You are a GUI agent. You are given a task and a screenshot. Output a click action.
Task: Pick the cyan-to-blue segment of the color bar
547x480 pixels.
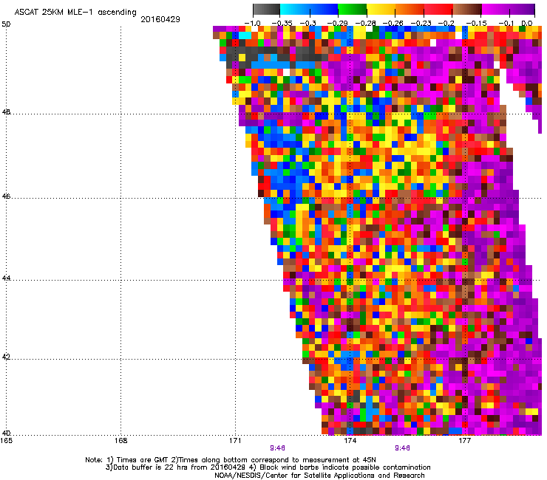[x=309, y=9]
